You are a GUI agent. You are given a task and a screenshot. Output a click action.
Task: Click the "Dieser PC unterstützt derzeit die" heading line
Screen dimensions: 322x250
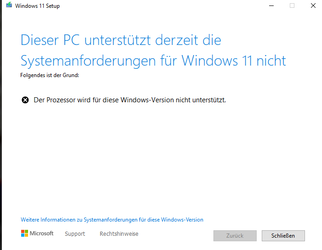pyautogui.click(x=121, y=40)
